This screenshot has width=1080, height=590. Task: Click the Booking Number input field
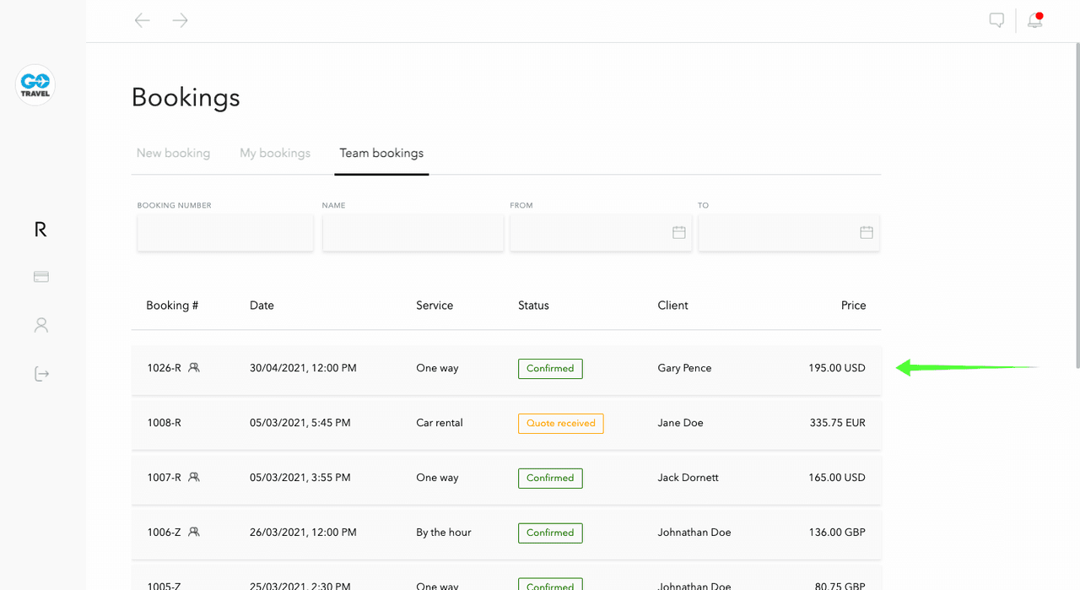coord(225,232)
